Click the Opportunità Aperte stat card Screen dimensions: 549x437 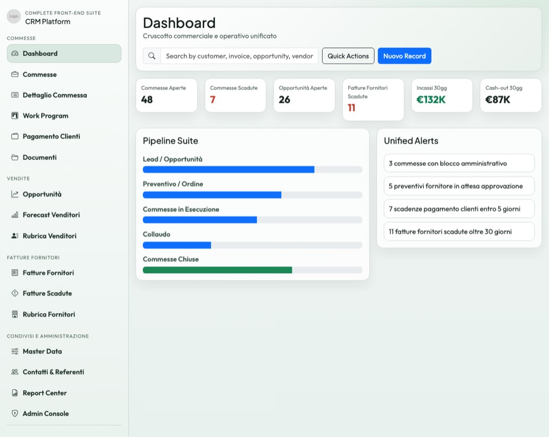pos(304,96)
